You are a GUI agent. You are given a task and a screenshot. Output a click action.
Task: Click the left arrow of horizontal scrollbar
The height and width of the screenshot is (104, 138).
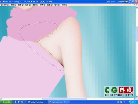[1, 99]
